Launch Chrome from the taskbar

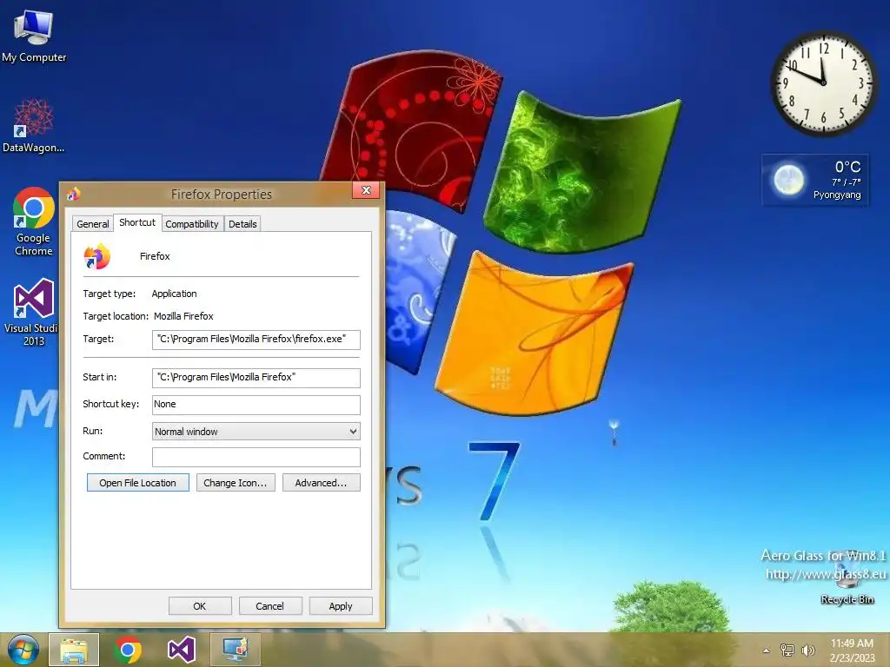[x=128, y=650]
